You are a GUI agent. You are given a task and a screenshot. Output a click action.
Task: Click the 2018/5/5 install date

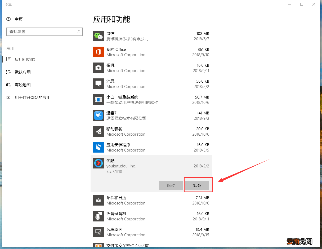tap(202, 150)
